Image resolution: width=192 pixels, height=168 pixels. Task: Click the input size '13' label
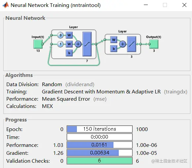pyautogui.click(x=38, y=51)
